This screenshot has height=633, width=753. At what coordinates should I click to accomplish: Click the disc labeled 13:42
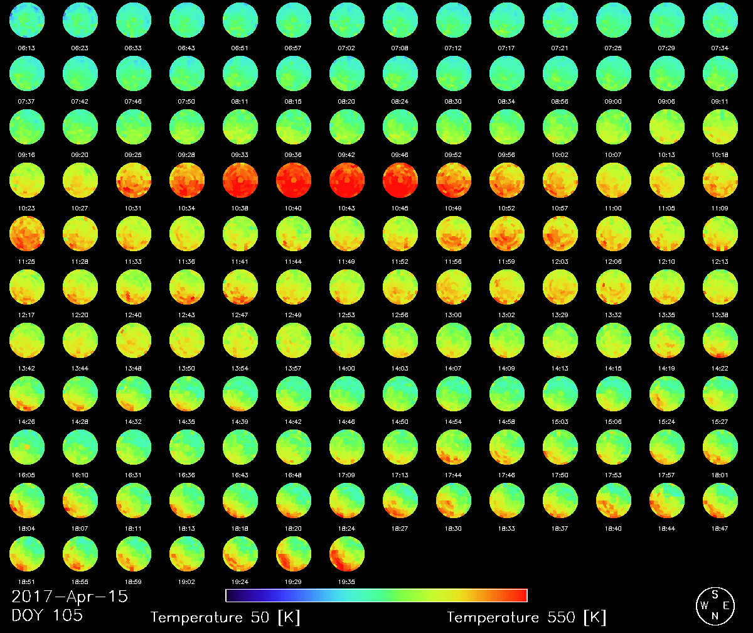click(x=27, y=340)
